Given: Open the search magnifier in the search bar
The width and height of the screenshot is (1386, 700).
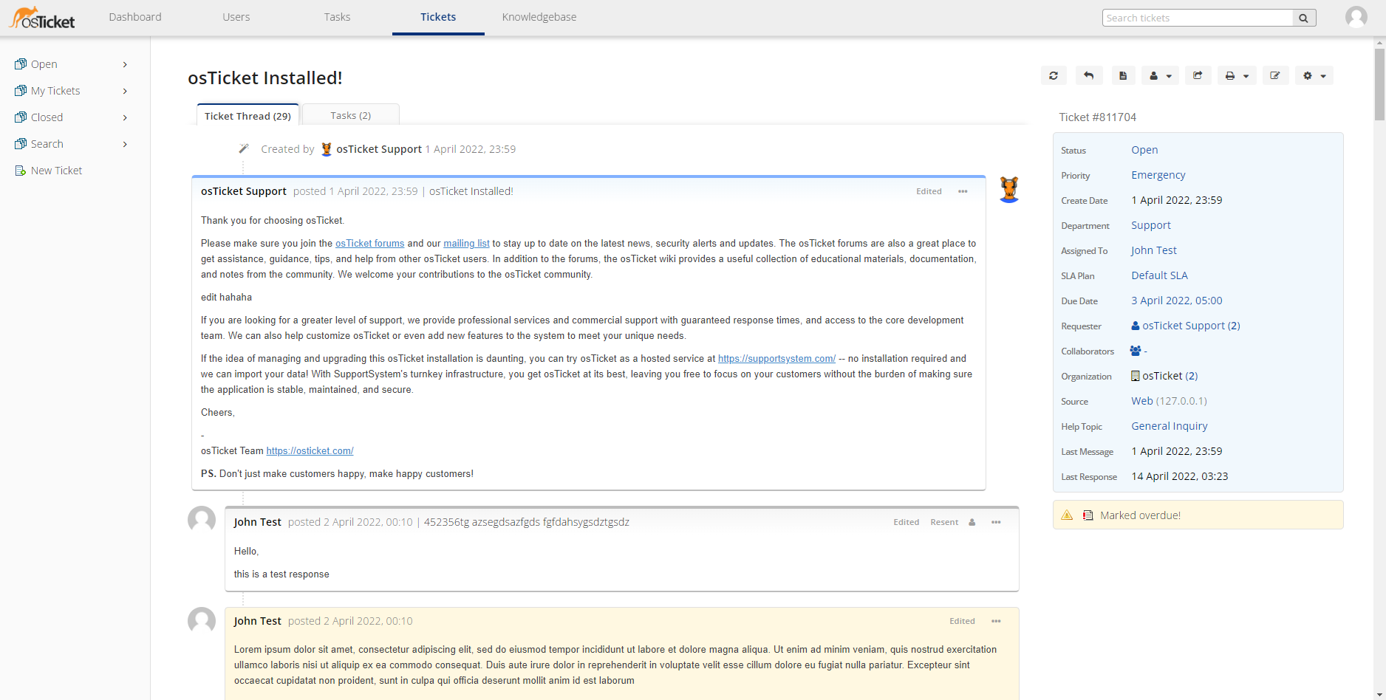Looking at the screenshot, I should (x=1303, y=17).
